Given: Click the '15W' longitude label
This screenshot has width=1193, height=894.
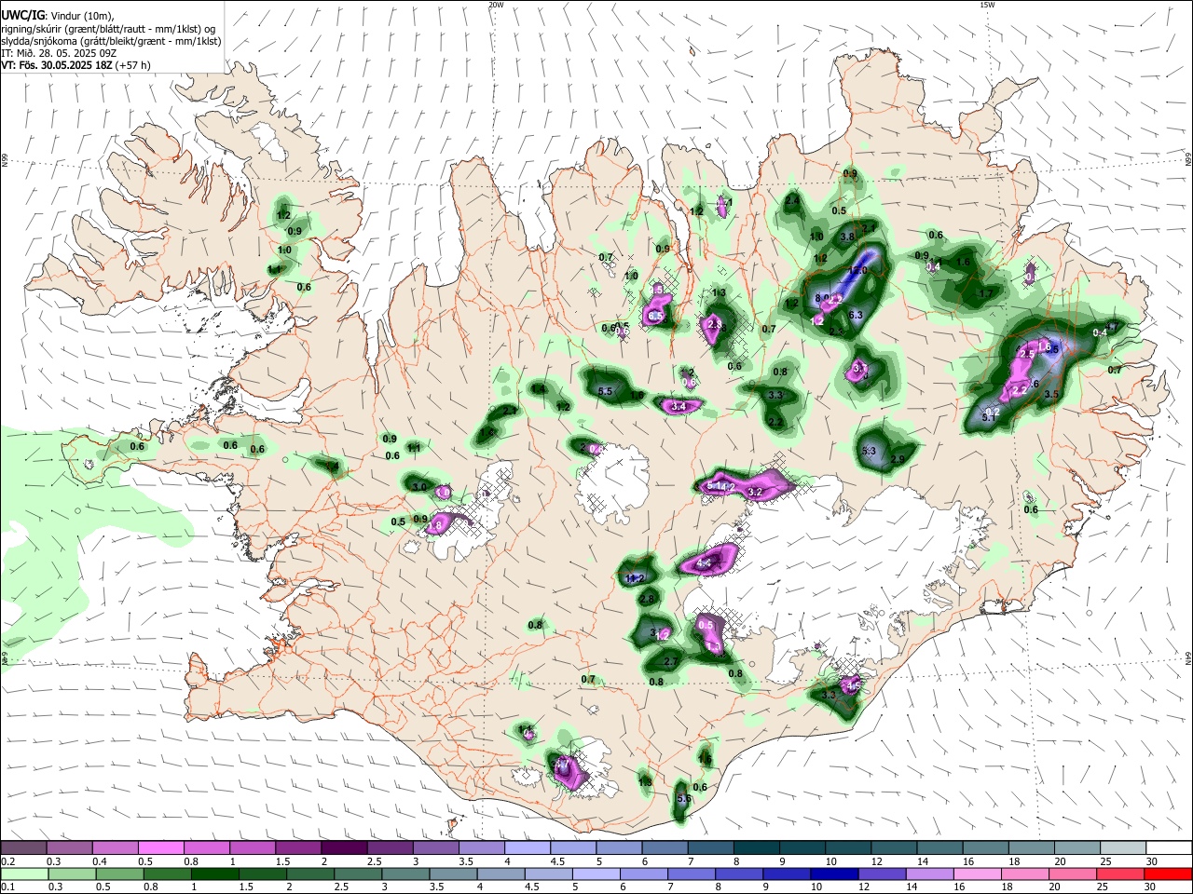Looking at the screenshot, I should (986, 5).
